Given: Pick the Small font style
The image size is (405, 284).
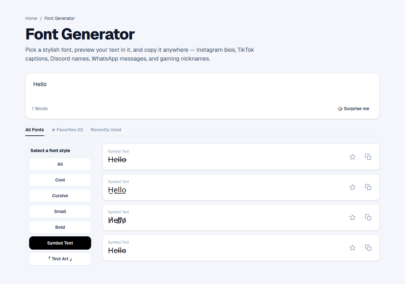Looking at the screenshot, I should 60,211.
